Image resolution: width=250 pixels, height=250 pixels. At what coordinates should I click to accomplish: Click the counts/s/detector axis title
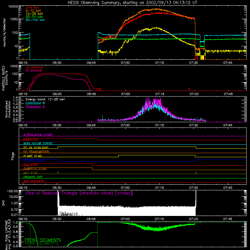pyautogui.click(x=4, y=32)
